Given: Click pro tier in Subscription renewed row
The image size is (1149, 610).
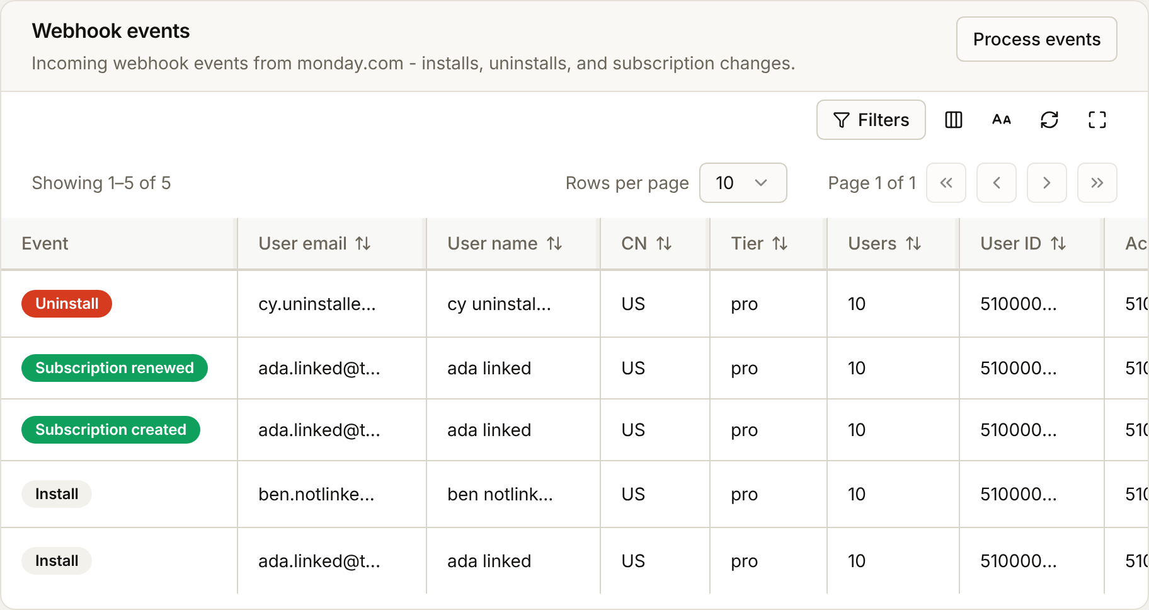Looking at the screenshot, I should click(x=745, y=368).
